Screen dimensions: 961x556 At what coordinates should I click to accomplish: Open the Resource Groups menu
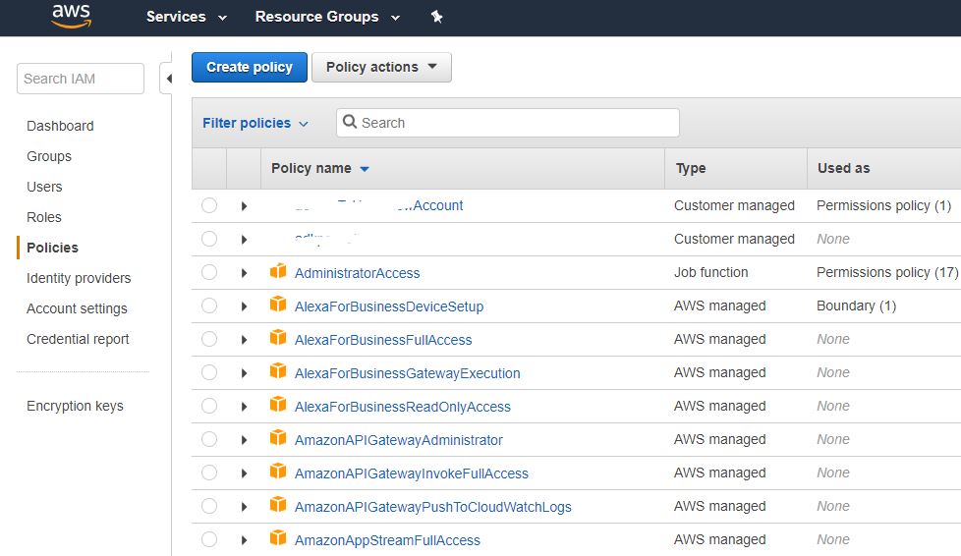pos(327,17)
